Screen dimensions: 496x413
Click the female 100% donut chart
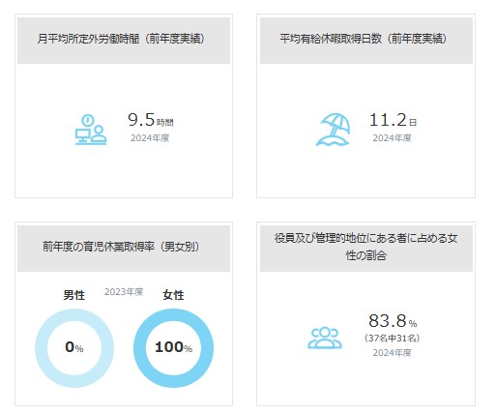(174, 348)
